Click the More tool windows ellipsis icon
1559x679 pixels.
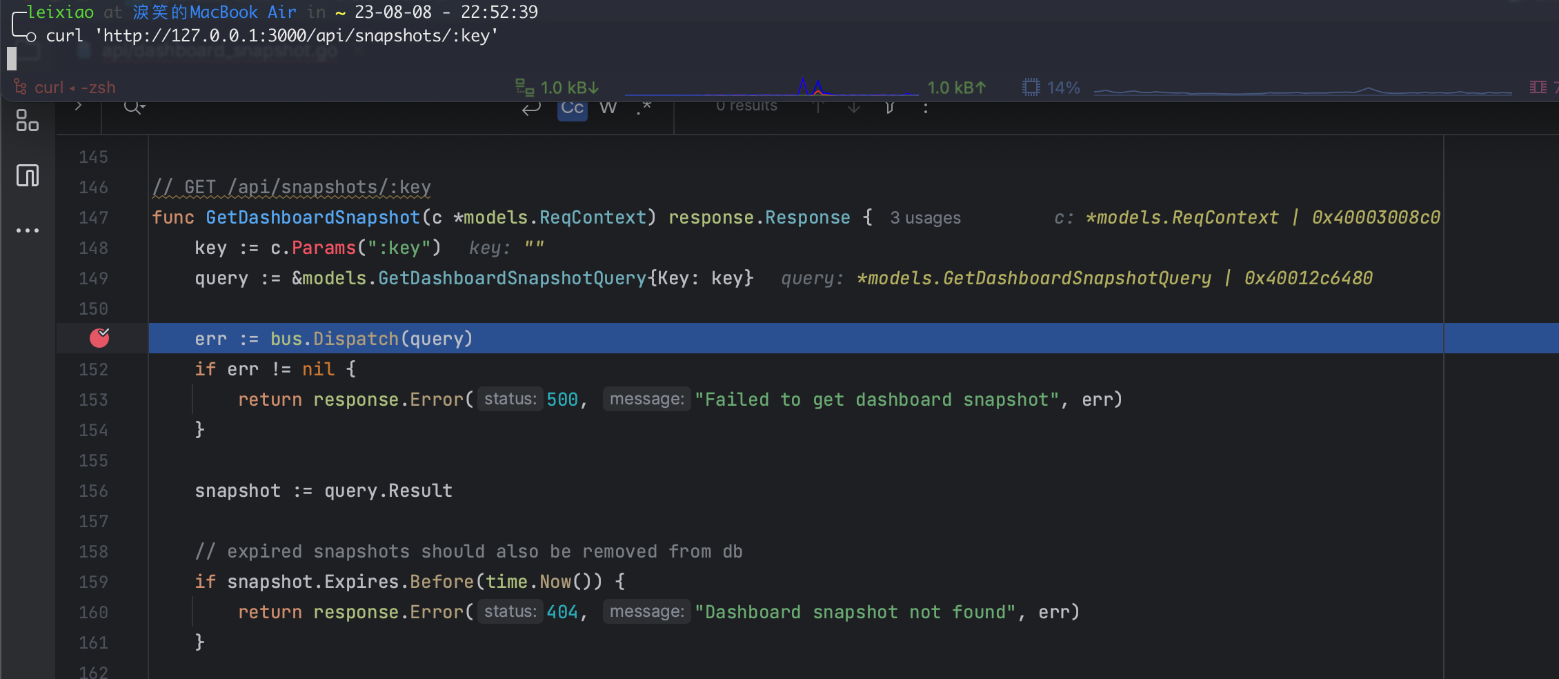click(x=28, y=230)
